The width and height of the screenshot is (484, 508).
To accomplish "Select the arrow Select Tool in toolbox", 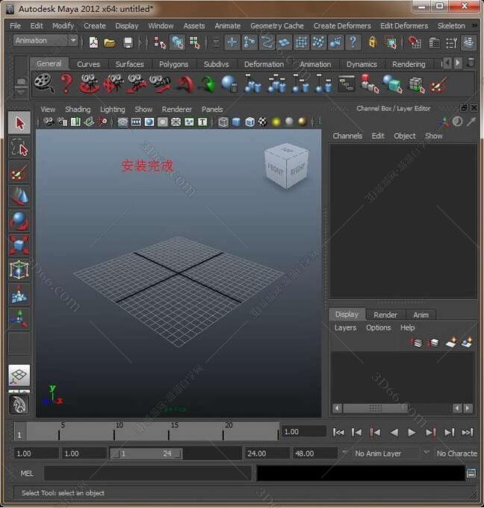I will (x=19, y=123).
